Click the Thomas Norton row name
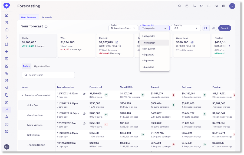Screen dimensions: 244x155 [36, 145]
